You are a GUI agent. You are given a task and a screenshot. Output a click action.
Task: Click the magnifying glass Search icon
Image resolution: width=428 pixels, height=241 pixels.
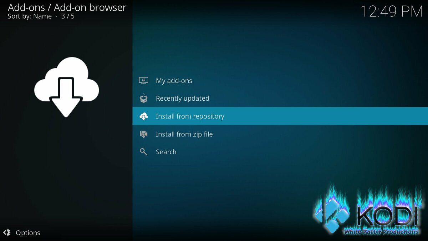[143, 152]
